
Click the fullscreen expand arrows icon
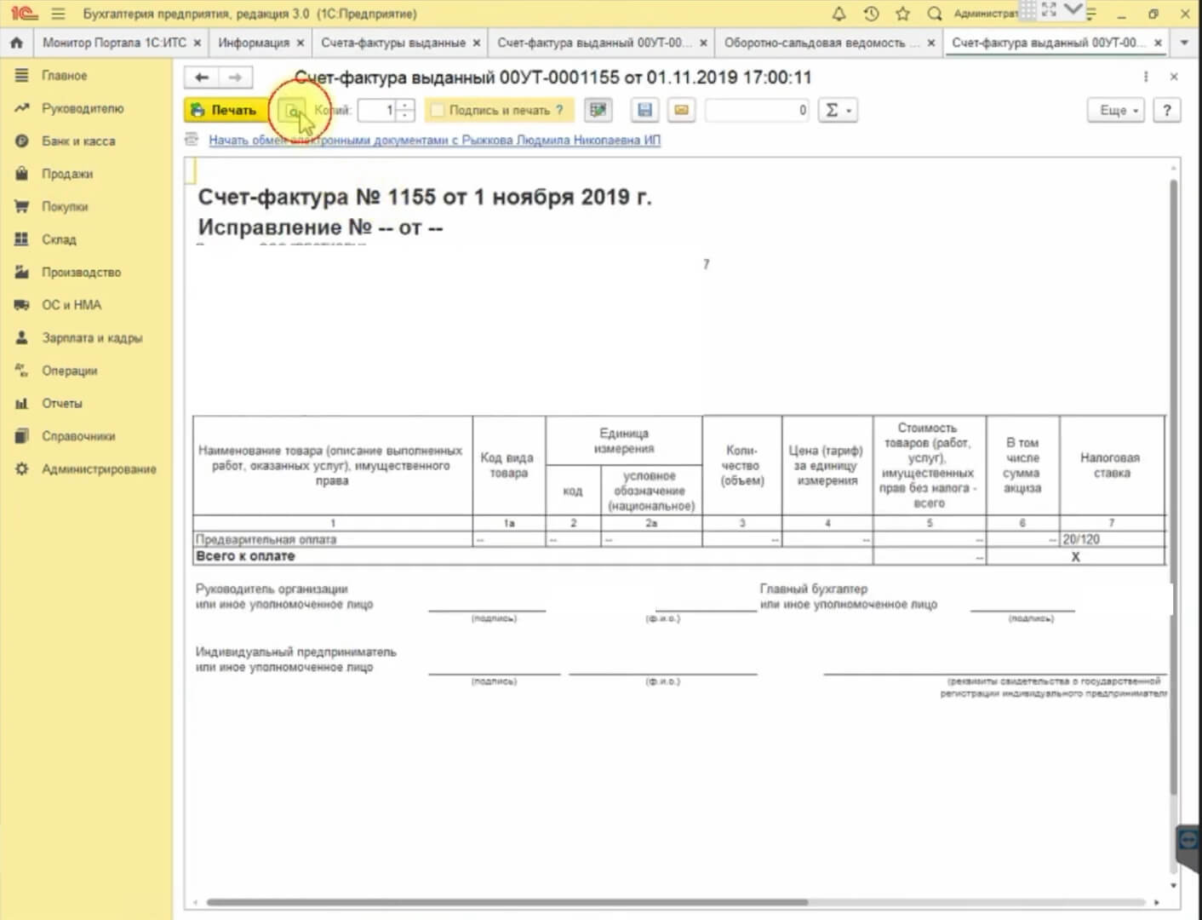point(1049,10)
